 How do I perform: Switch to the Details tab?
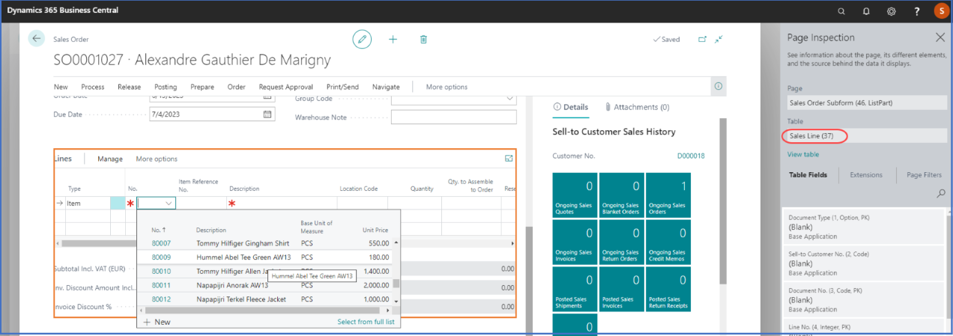(571, 107)
